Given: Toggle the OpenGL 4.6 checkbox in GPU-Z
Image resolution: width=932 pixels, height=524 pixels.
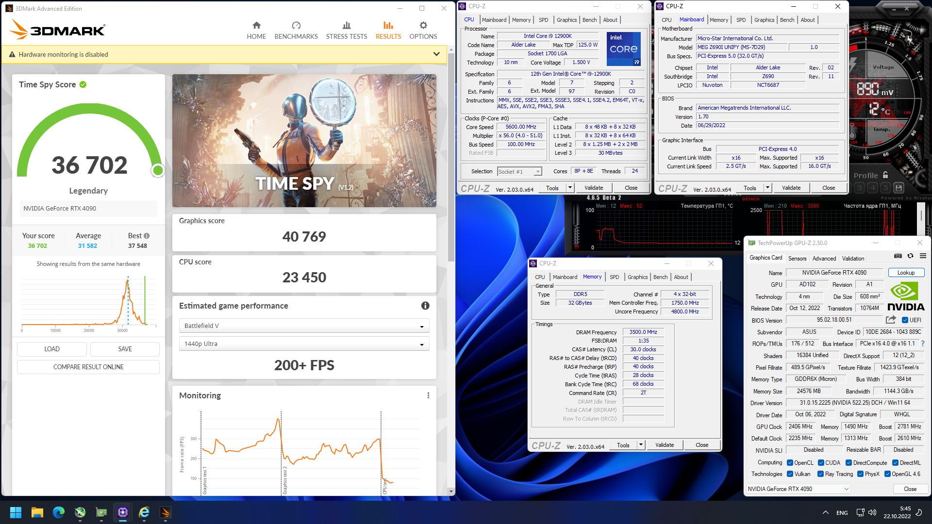Looking at the screenshot, I should (x=887, y=474).
